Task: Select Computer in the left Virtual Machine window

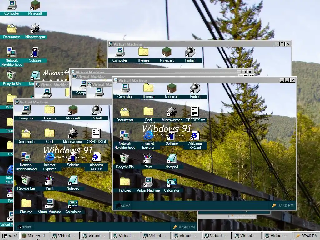Action: point(26,112)
